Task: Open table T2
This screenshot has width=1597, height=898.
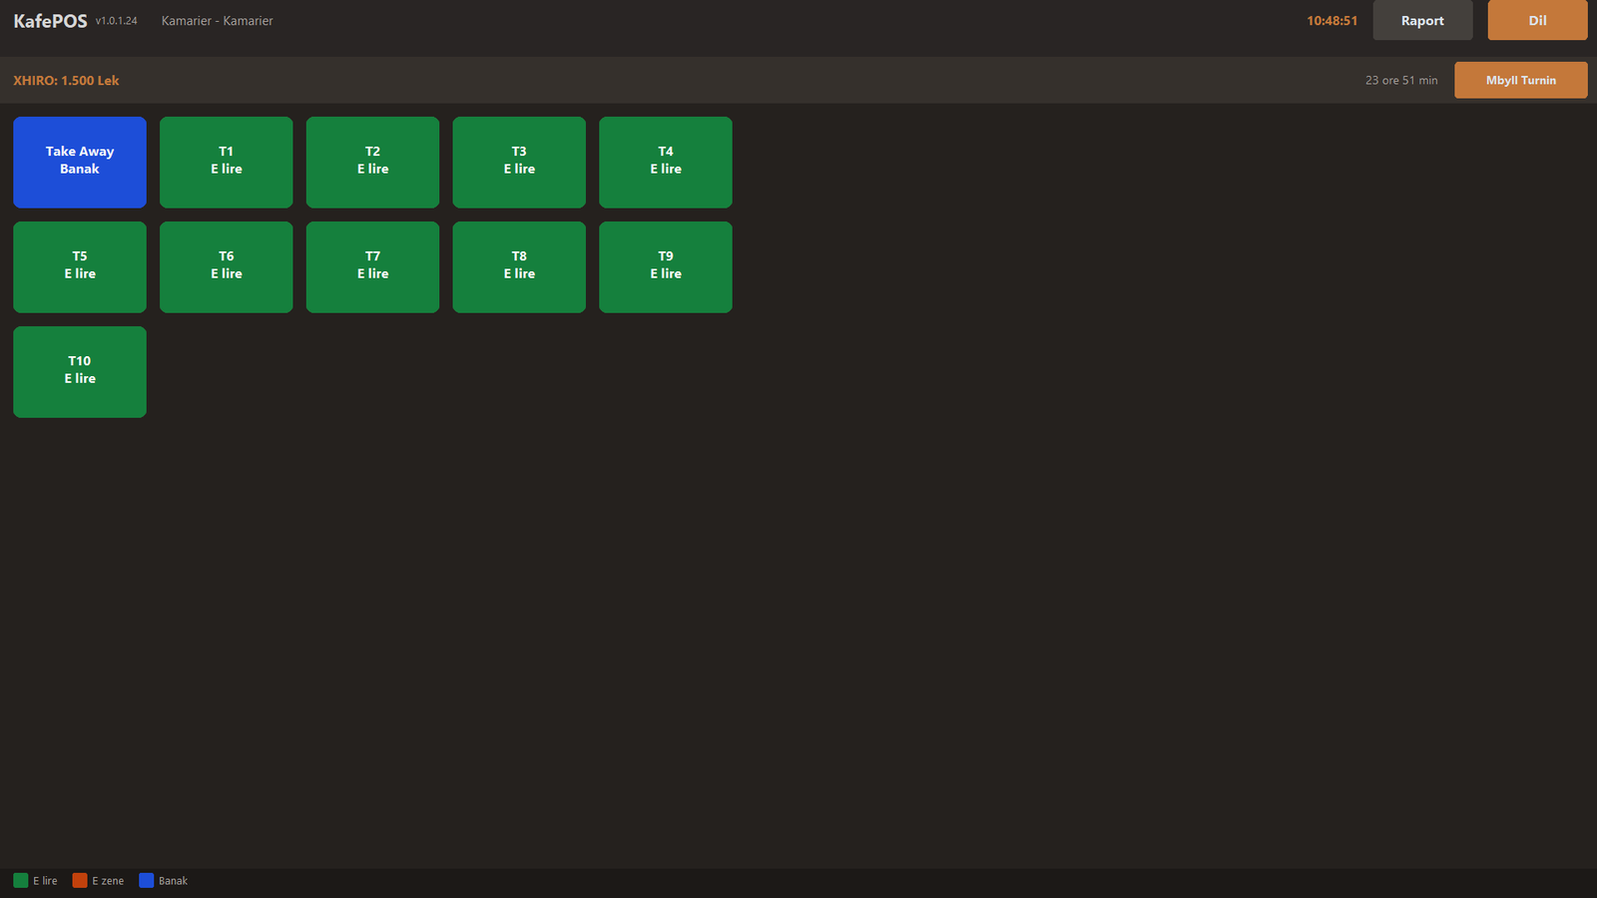Action: tap(372, 163)
